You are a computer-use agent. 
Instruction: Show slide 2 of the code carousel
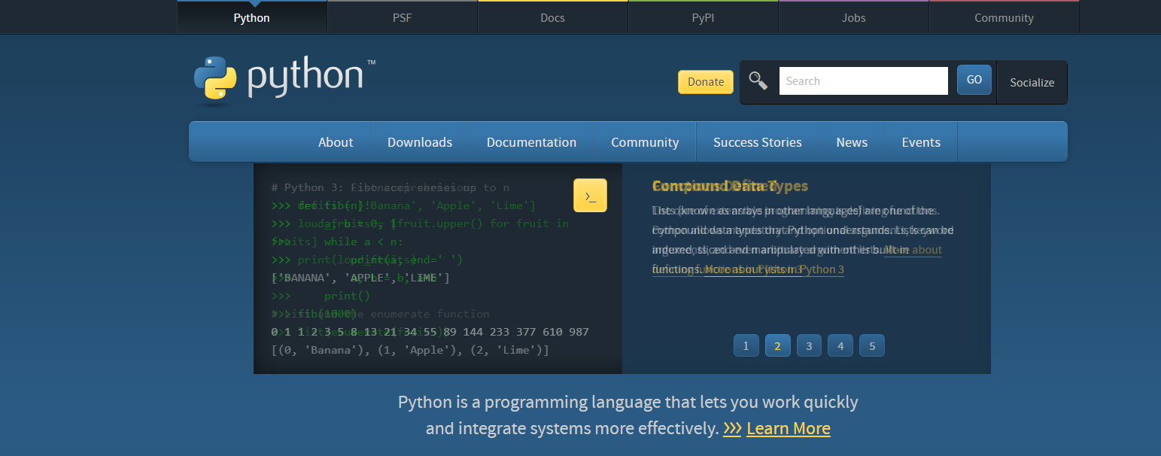(x=777, y=345)
